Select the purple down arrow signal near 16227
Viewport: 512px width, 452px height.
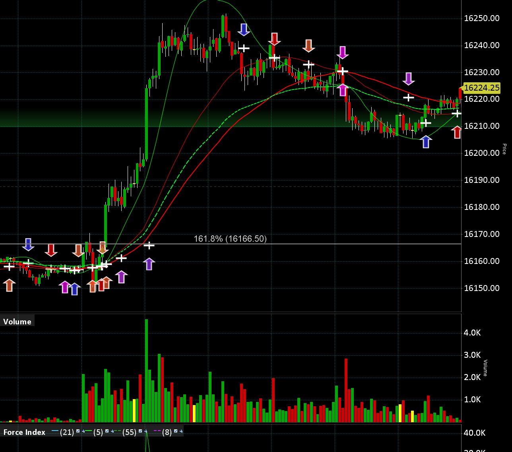(x=408, y=79)
